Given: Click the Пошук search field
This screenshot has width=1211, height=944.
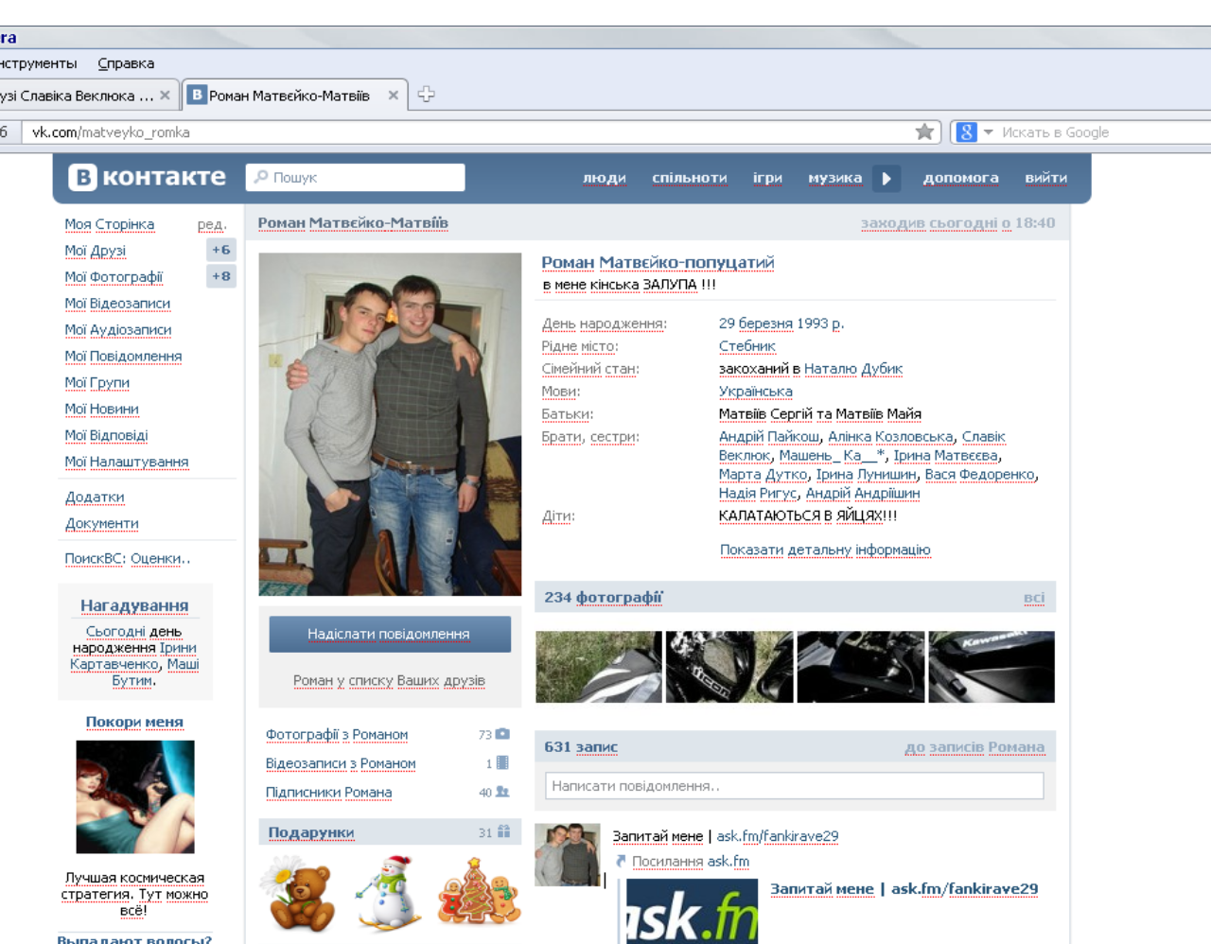Looking at the screenshot, I should click(356, 178).
